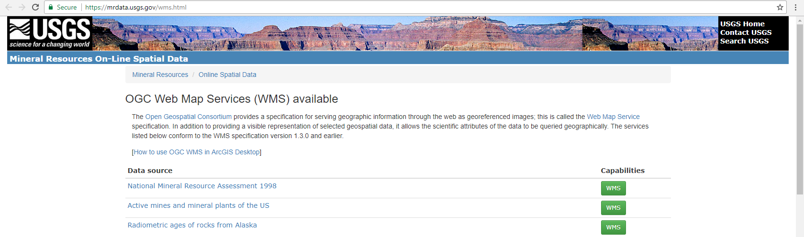Screen dimensions: 804x237
Task: Click the OGC Web Map Services heading
Action: (x=232, y=99)
